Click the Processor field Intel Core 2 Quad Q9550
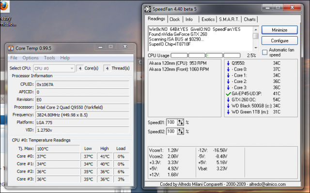310x193 pixels. coord(82,107)
